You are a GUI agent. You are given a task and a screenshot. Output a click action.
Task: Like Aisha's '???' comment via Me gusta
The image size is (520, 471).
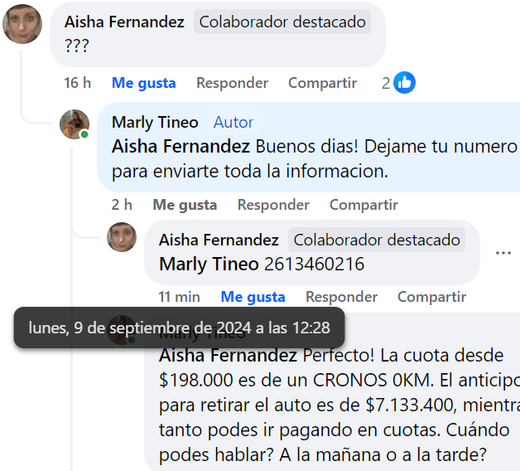[144, 83]
